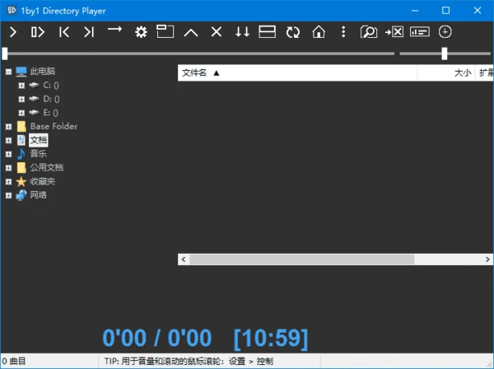
Task: Click the clock timer icon
Action: tap(445, 32)
